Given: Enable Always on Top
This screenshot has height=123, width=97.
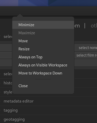Looking at the screenshot, I should [43, 57].
